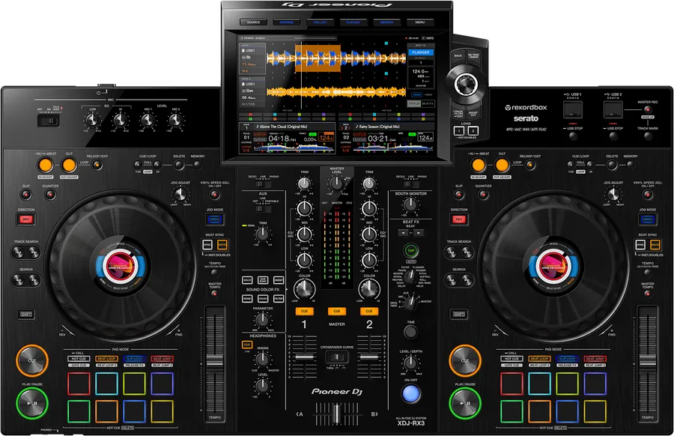The width and height of the screenshot is (674, 436).
Task: Select BEAT JUMP pad mode on left deck
Action: coord(162,359)
